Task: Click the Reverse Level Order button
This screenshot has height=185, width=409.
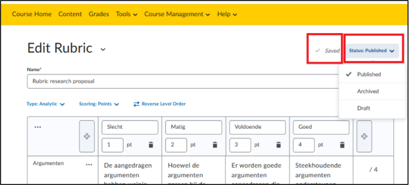Action: click(159, 104)
